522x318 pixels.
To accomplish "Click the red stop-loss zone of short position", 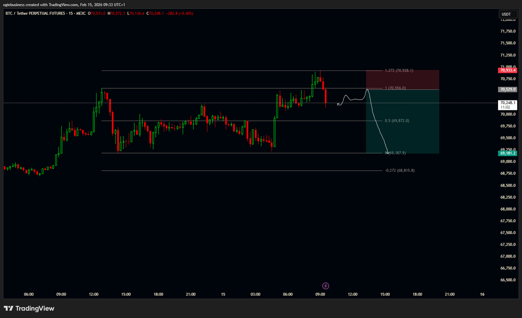I will click(402, 80).
